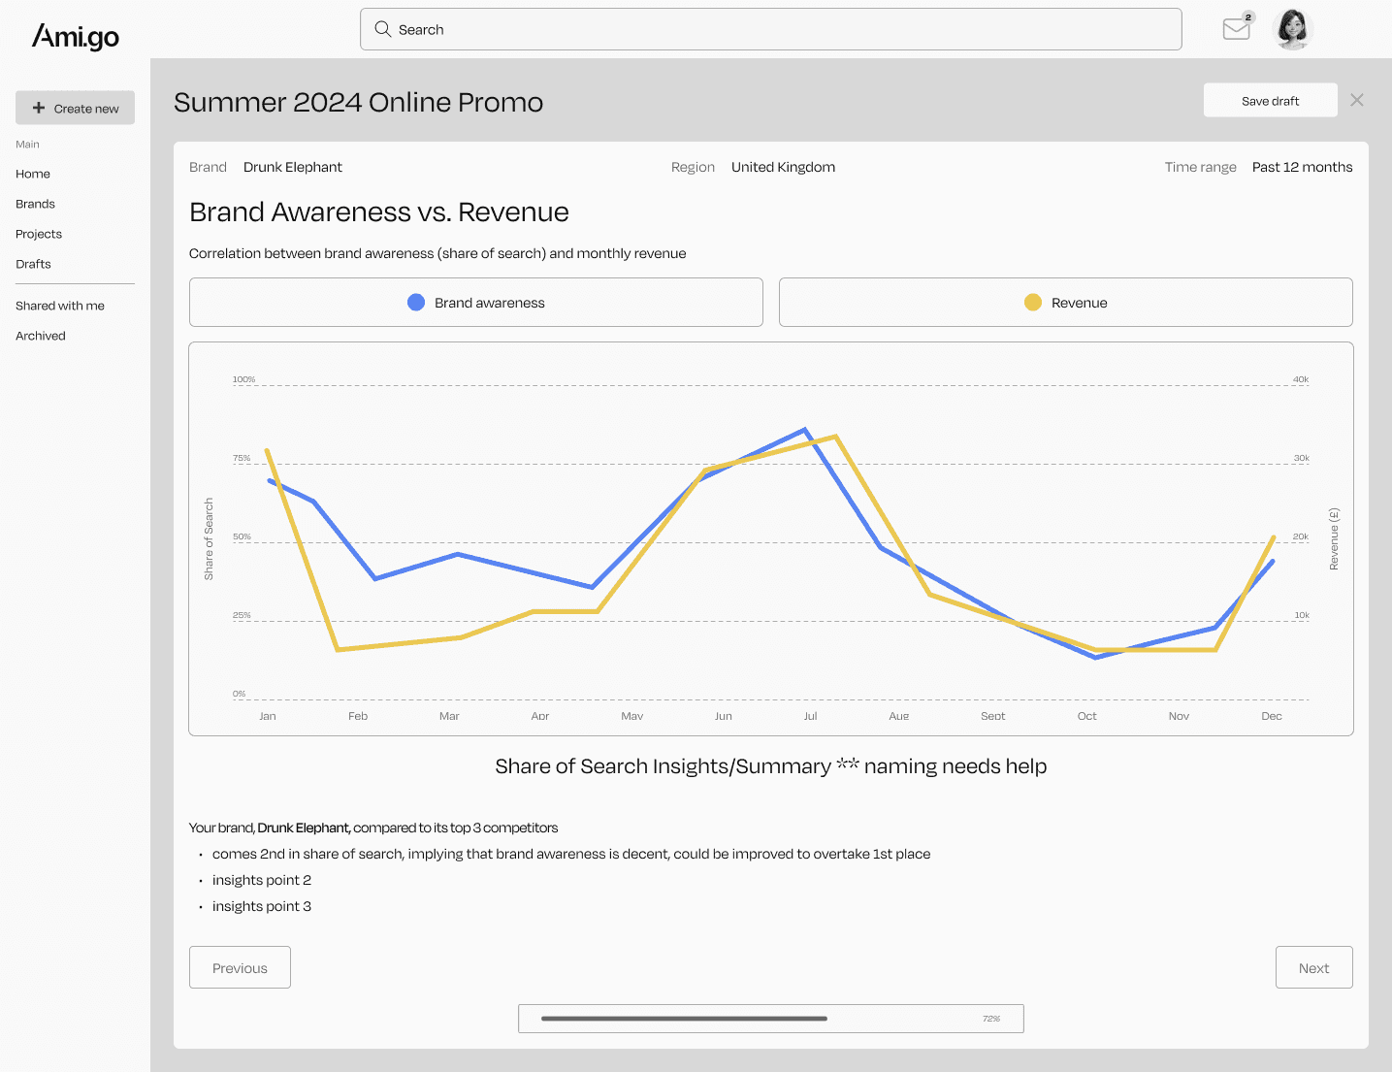This screenshot has height=1072, width=1392.
Task: Open the mail inbox envelope icon
Action: (1237, 29)
